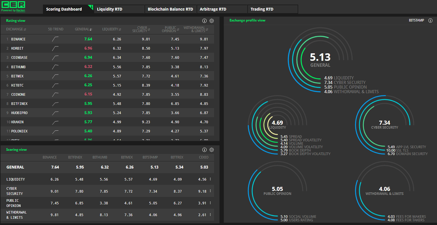Sort rating table by Exchange column

click(16, 29)
